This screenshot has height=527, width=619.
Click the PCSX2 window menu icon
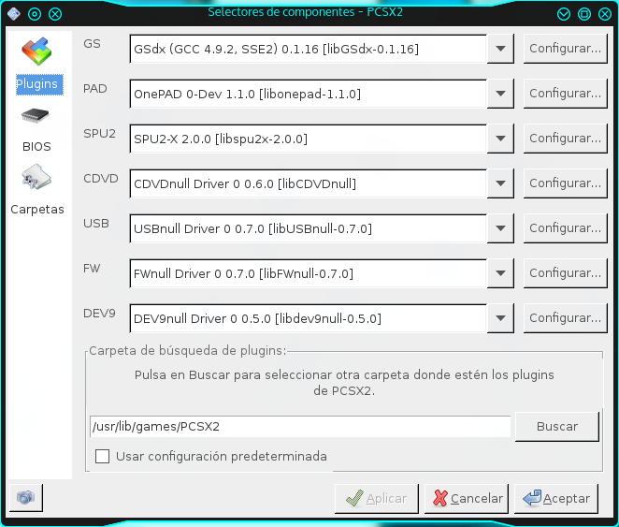point(14,14)
